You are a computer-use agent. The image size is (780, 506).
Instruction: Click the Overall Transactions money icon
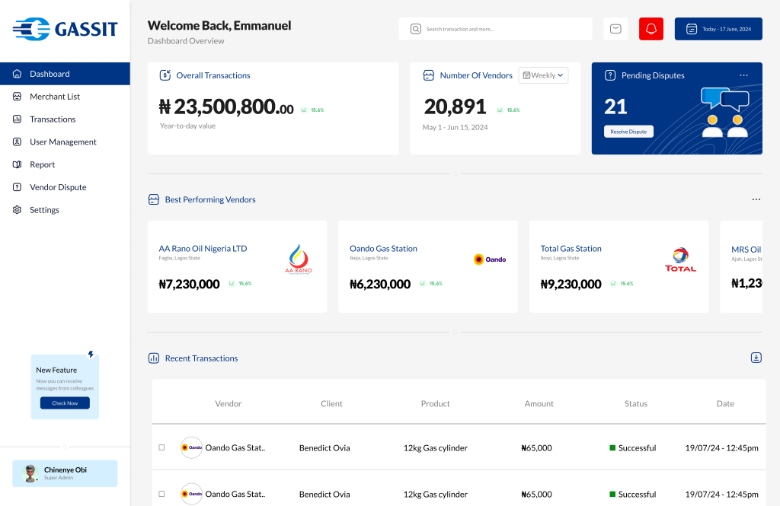click(165, 75)
